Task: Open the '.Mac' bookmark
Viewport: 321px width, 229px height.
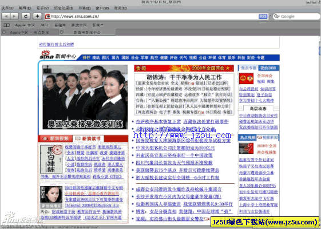Action: click(x=44, y=25)
